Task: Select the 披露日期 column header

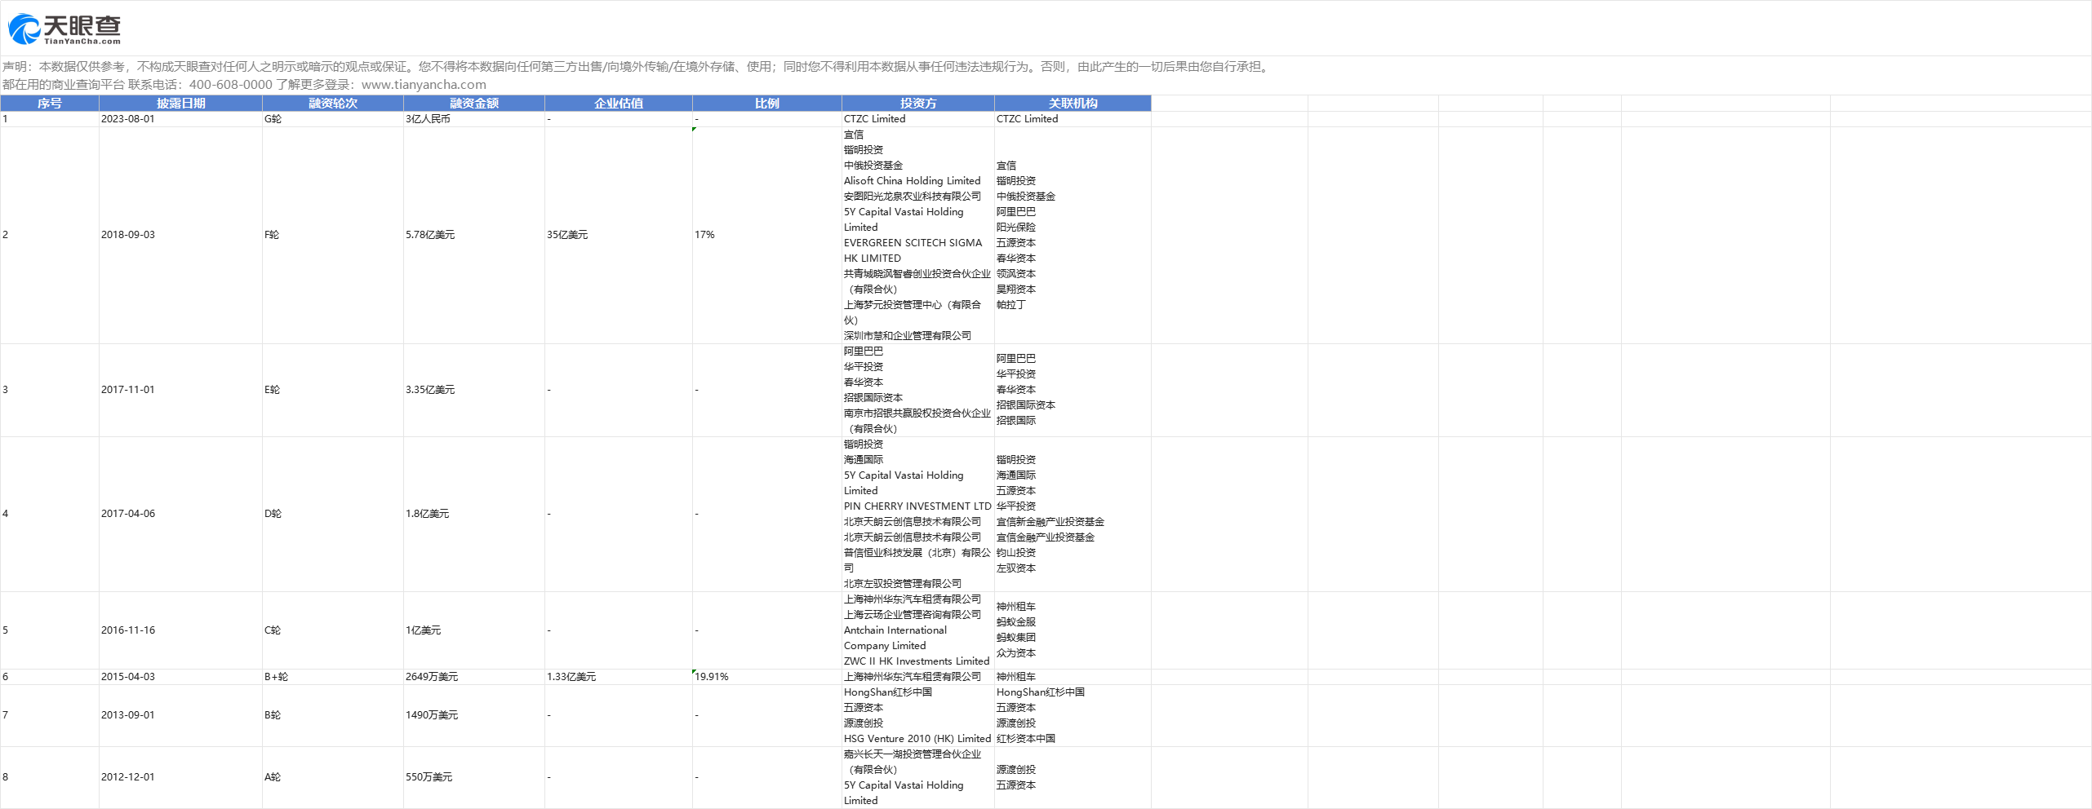Action: [x=181, y=104]
